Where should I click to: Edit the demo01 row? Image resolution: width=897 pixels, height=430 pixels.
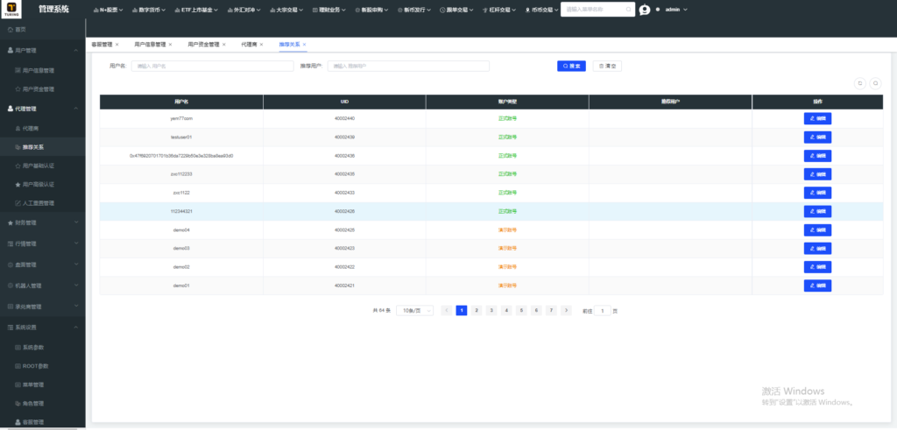pyautogui.click(x=817, y=285)
